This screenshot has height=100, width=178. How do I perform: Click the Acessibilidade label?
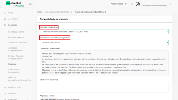(x=117, y=4)
